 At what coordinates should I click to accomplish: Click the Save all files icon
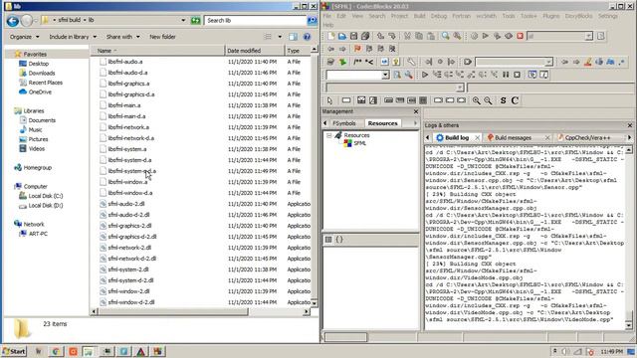pos(365,36)
